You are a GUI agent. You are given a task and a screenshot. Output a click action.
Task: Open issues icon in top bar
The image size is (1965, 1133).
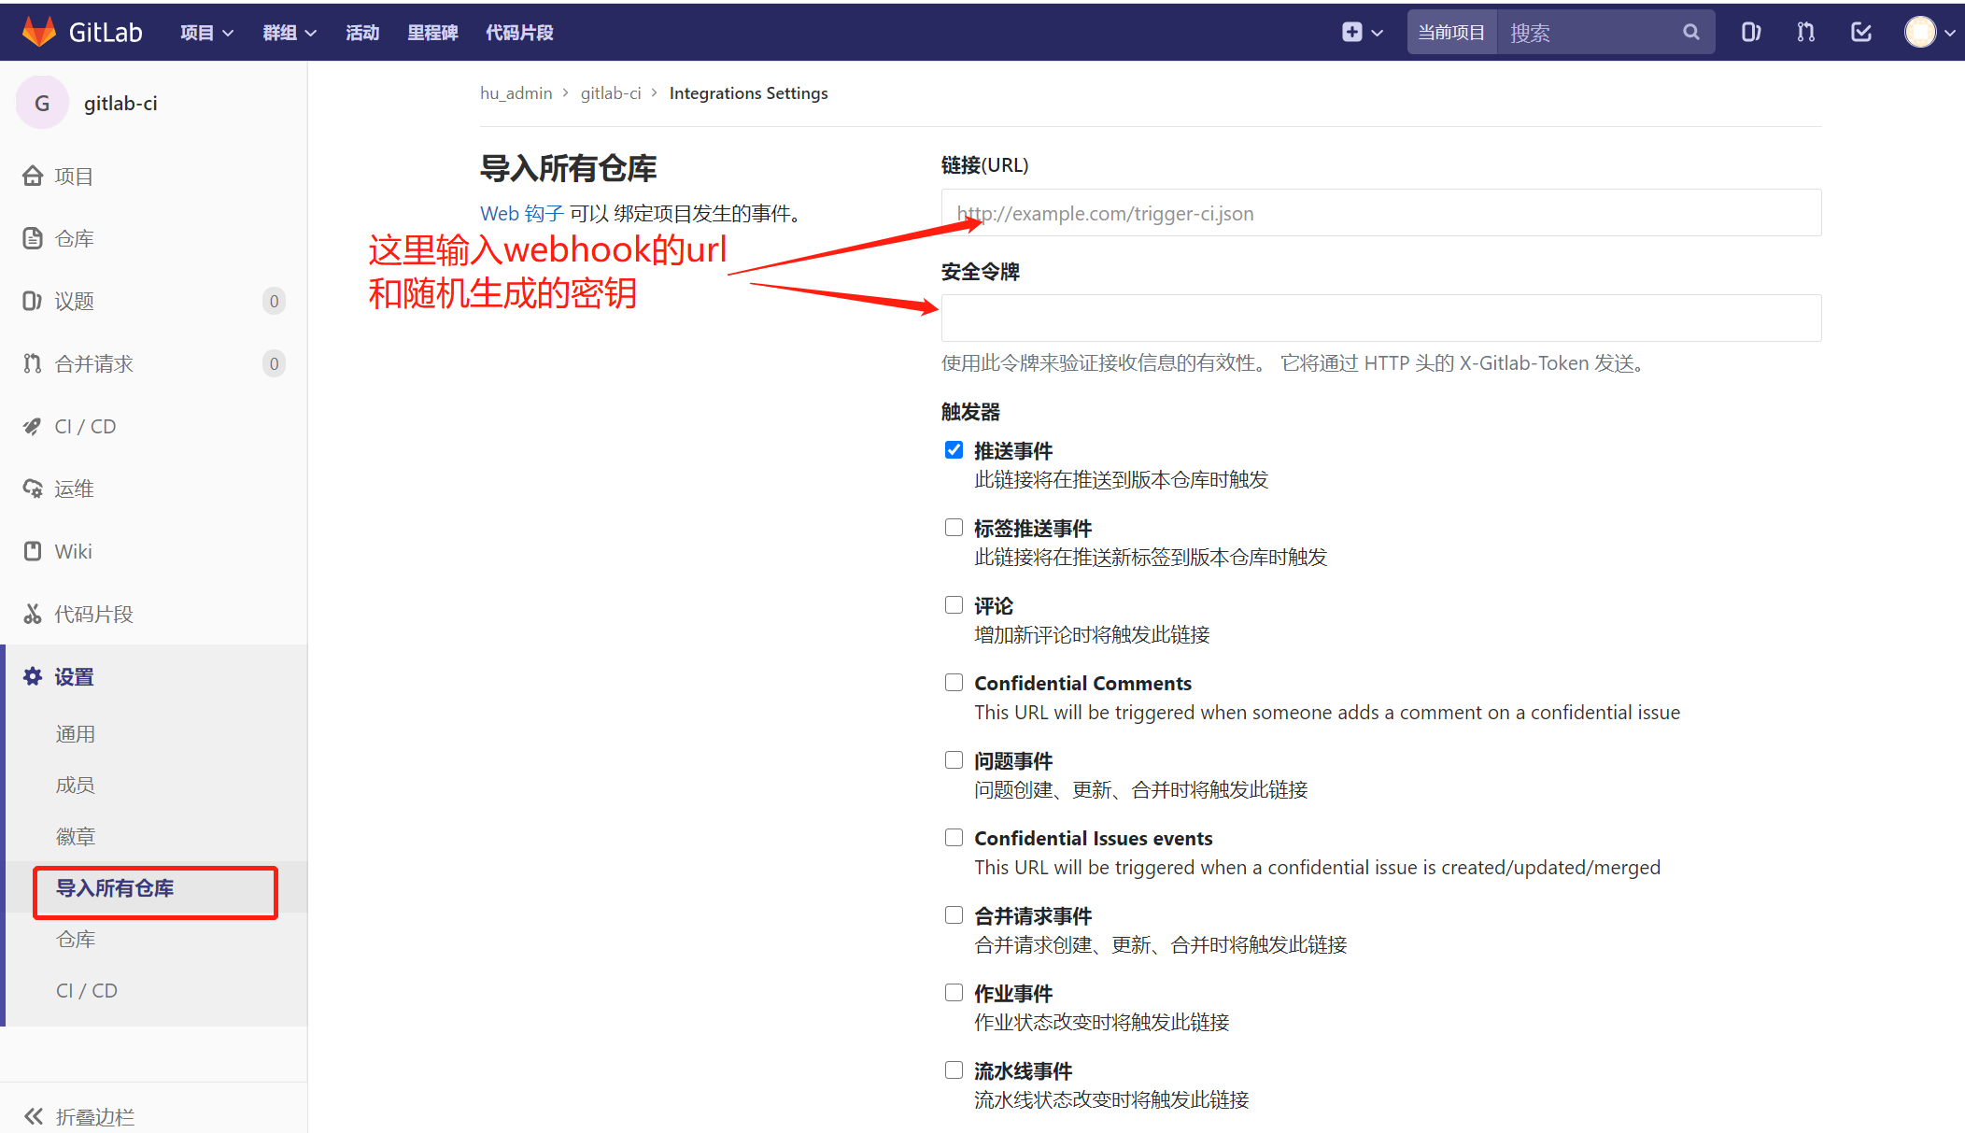[1751, 32]
